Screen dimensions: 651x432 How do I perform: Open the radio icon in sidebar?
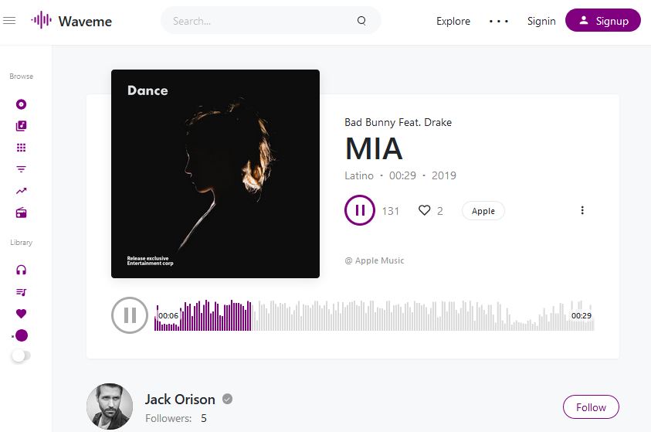[x=21, y=213]
